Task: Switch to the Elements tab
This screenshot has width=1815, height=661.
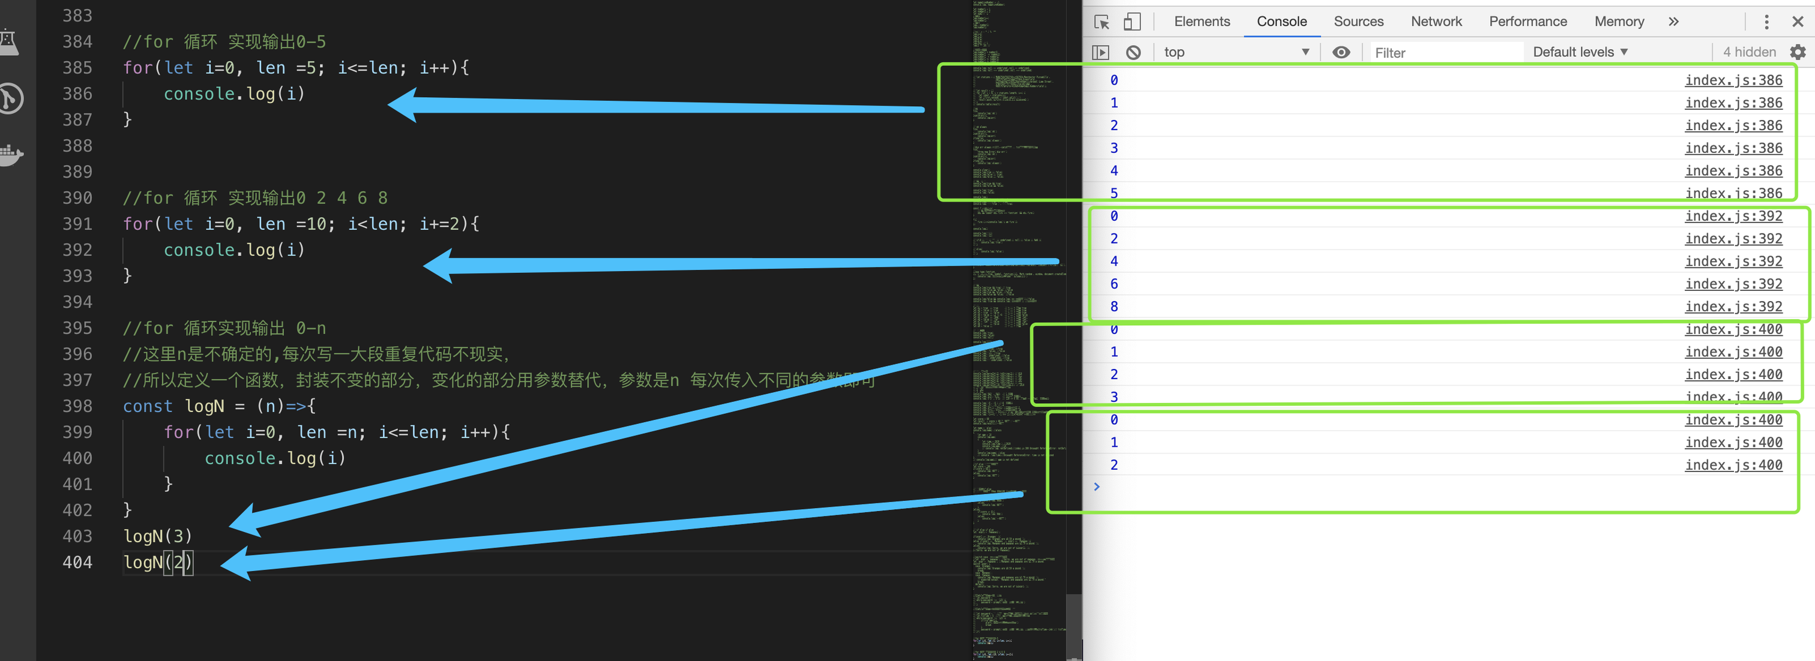Action: (x=1202, y=22)
